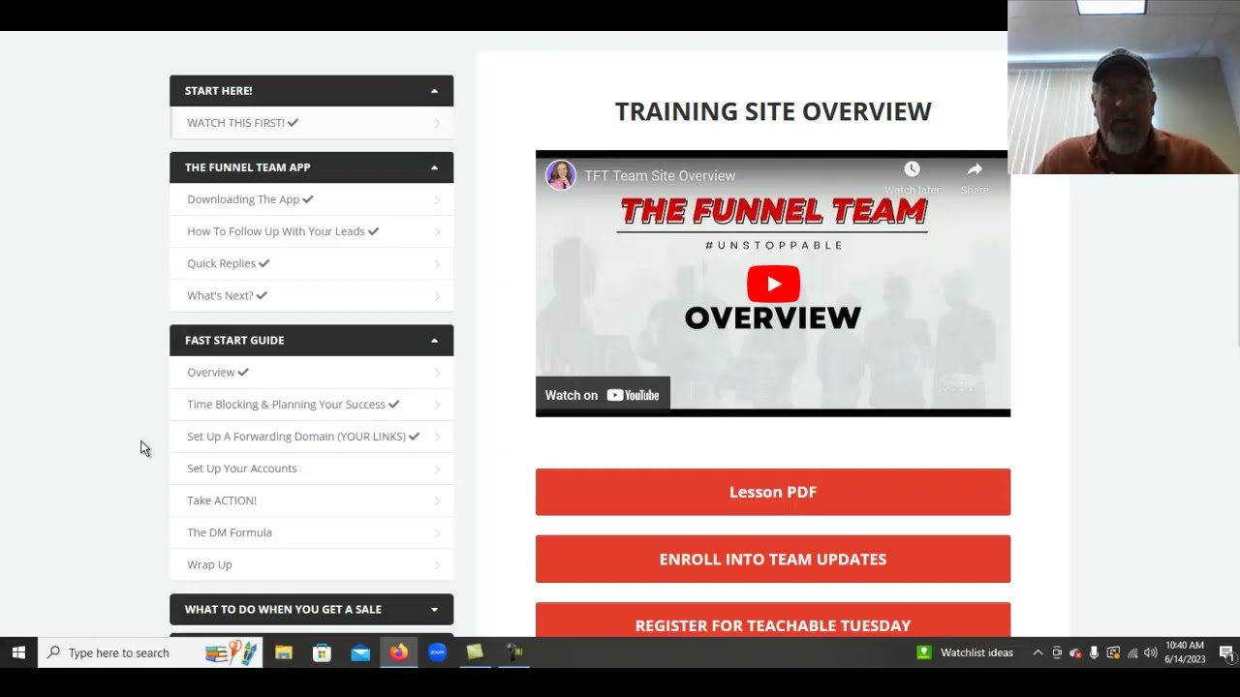Open the taskbar clock showing 10:40 AM
The height and width of the screenshot is (697, 1240).
tap(1186, 652)
